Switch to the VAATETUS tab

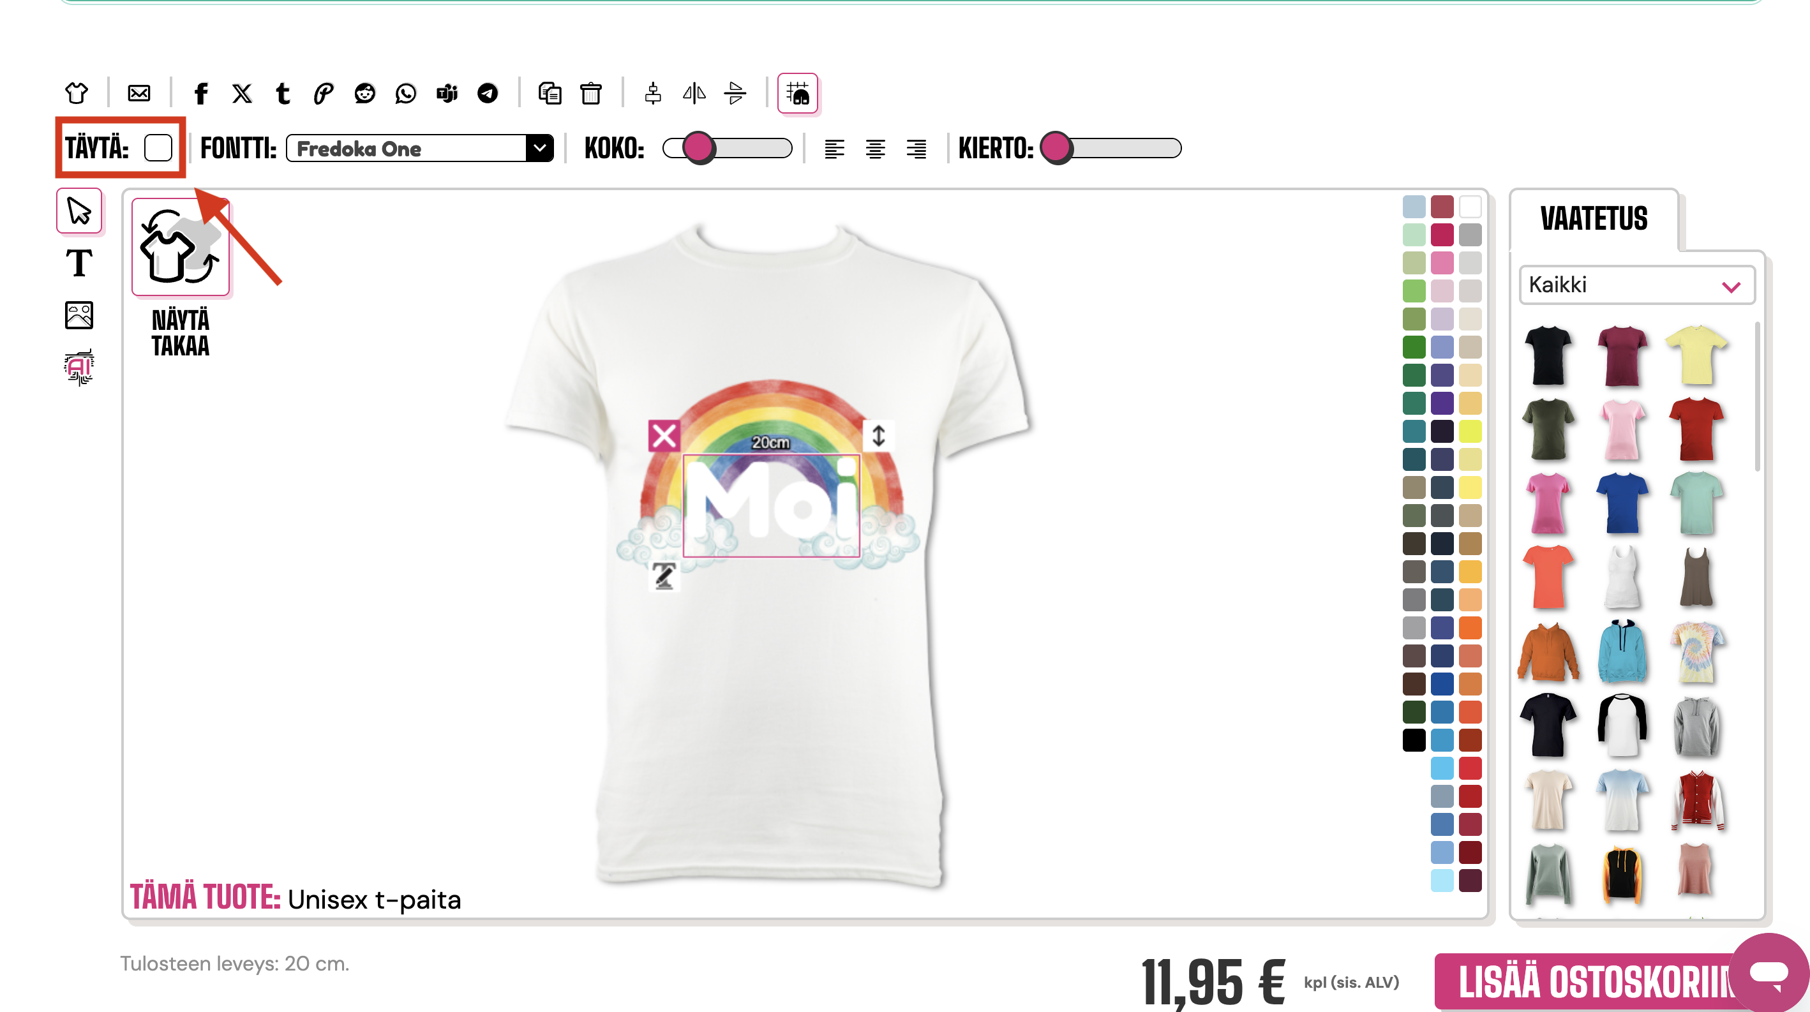click(1594, 219)
